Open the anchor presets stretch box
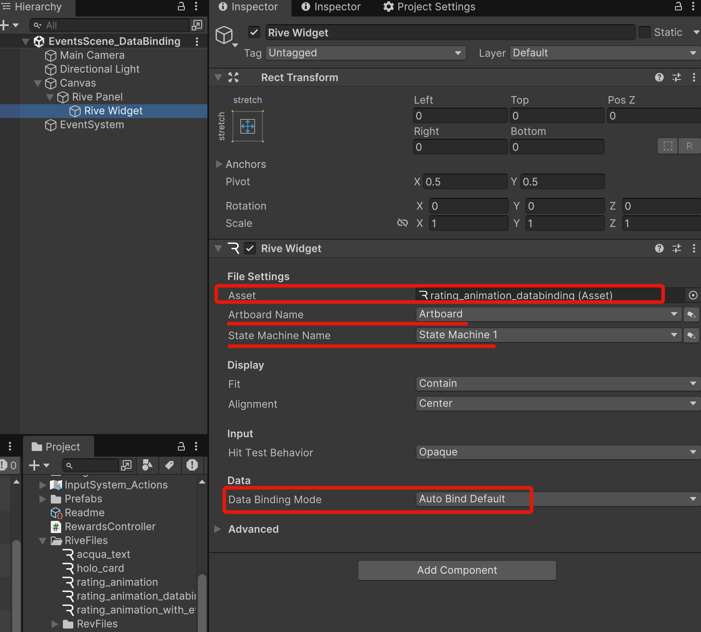This screenshot has height=632, width=701. 248,126
